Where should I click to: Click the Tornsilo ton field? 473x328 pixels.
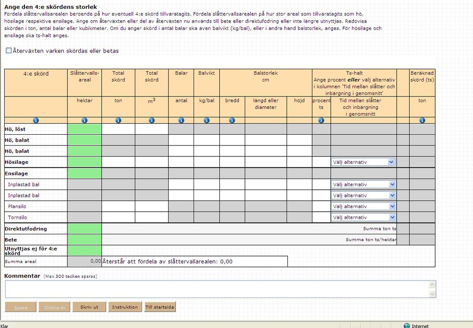(x=118, y=217)
